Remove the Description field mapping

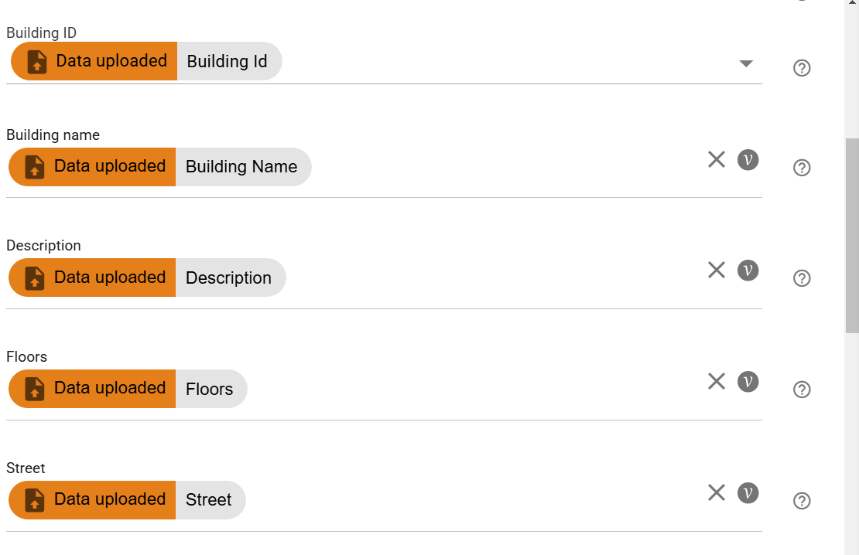click(x=717, y=271)
